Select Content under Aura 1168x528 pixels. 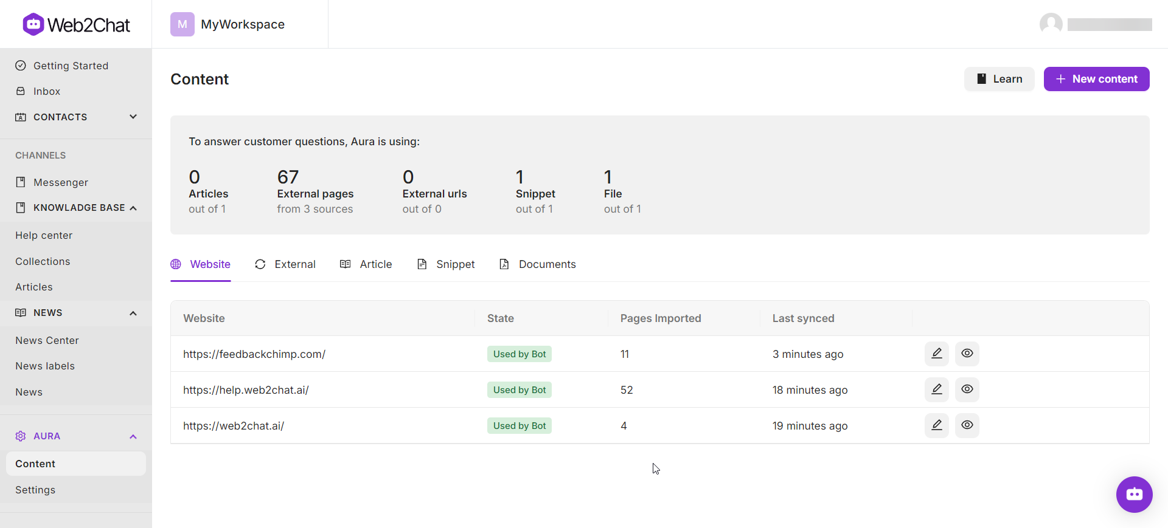(76, 464)
